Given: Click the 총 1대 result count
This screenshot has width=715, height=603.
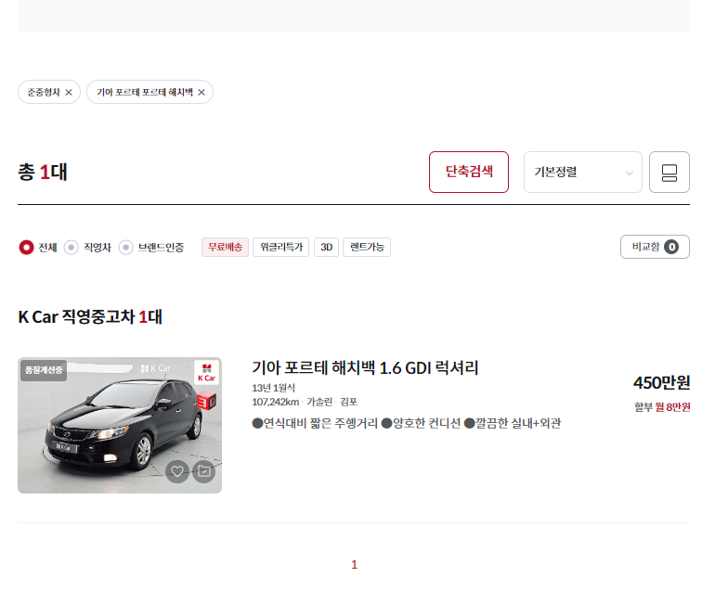Looking at the screenshot, I should pyautogui.click(x=43, y=173).
